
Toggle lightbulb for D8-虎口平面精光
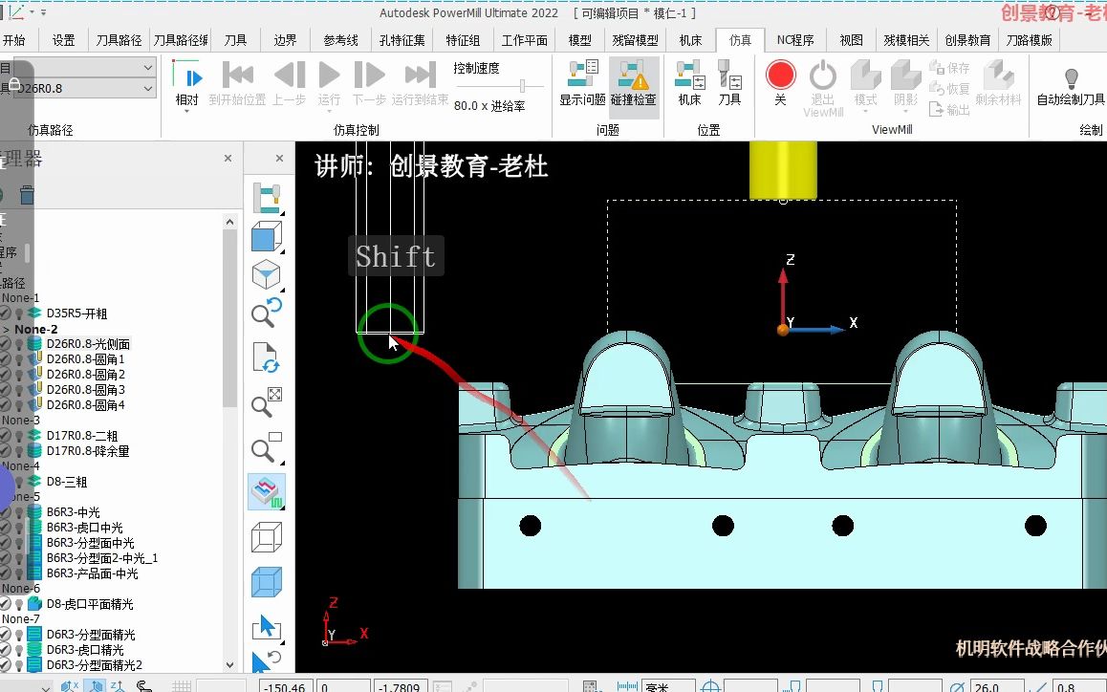coord(20,604)
